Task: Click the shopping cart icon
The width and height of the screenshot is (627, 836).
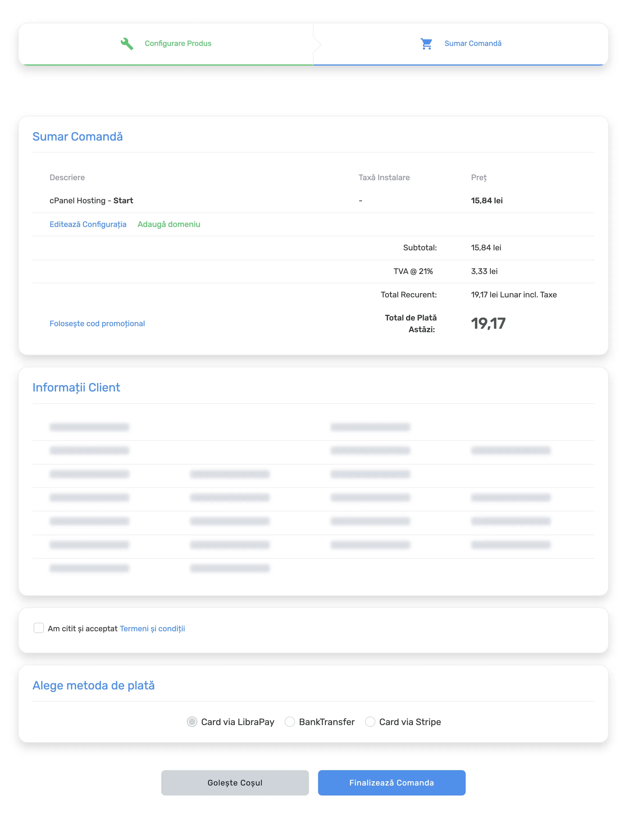Action: pos(426,44)
